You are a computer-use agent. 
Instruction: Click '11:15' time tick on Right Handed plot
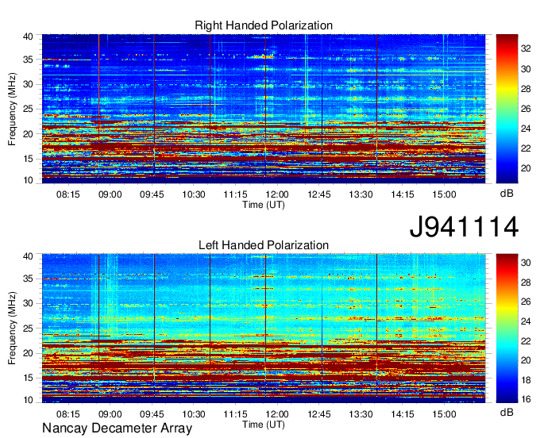(235, 194)
